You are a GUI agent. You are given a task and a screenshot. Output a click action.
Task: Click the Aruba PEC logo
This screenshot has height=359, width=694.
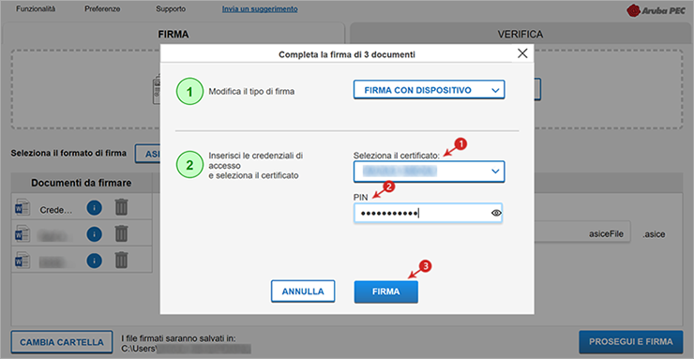(x=656, y=10)
